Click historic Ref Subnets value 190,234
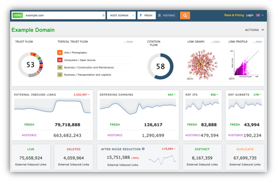The height and width of the screenshot is (182, 277). pos(252,135)
